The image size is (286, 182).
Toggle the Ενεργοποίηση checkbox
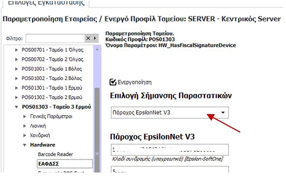(113, 82)
